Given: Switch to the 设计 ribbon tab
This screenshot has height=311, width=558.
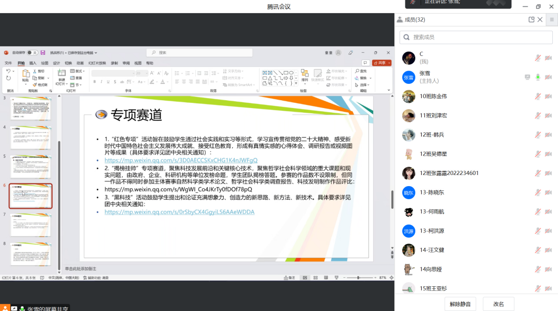Looking at the screenshot, I should click(x=56, y=63).
